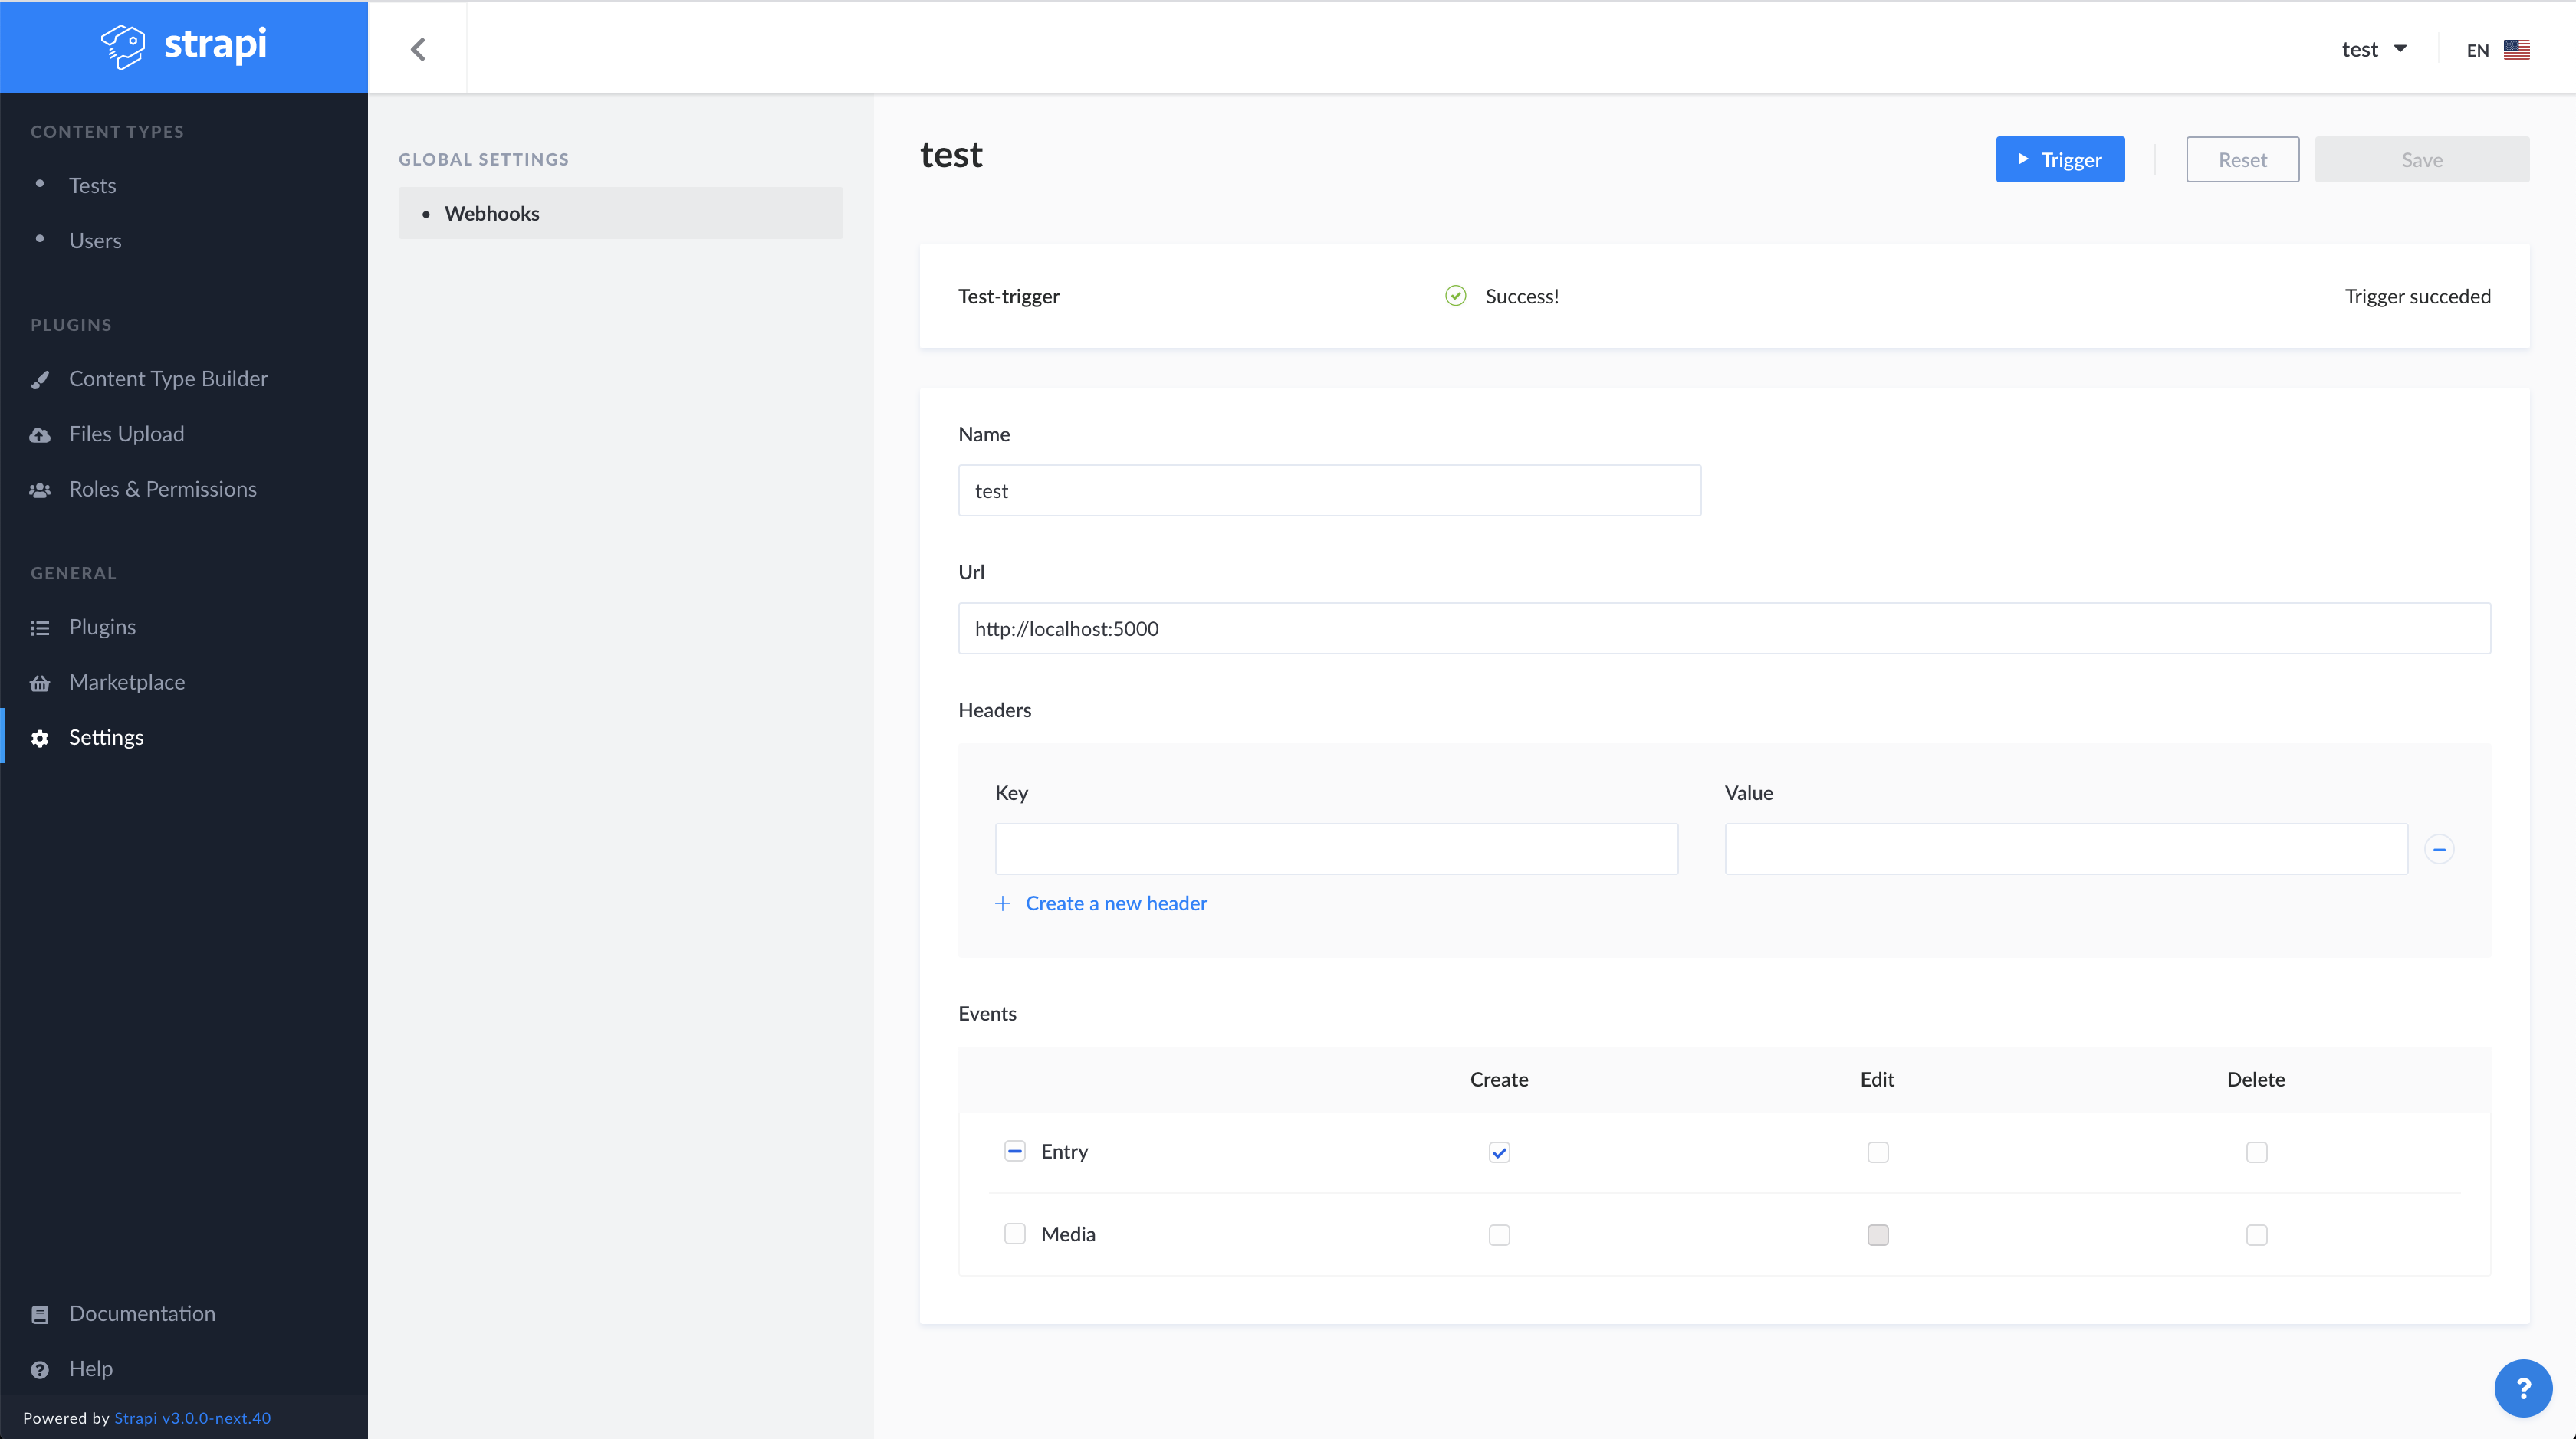Uncheck the Entry Create checkbox

pyautogui.click(x=1499, y=1152)
